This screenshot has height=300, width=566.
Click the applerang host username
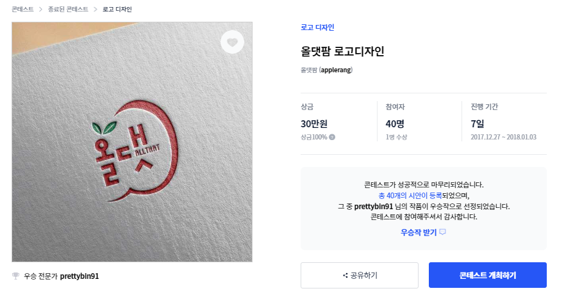(x=336, y=69)
